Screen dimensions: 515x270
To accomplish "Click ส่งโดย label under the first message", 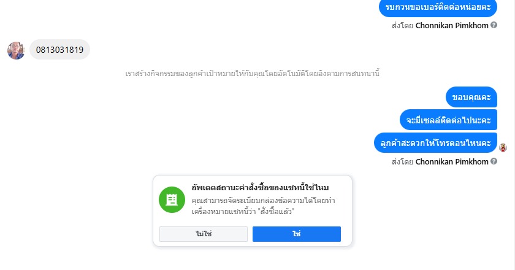I will tap(402, 26).
